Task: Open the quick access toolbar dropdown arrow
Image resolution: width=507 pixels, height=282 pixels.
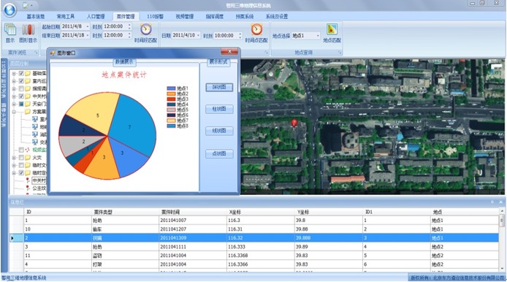Action: (x=31, y=6)
